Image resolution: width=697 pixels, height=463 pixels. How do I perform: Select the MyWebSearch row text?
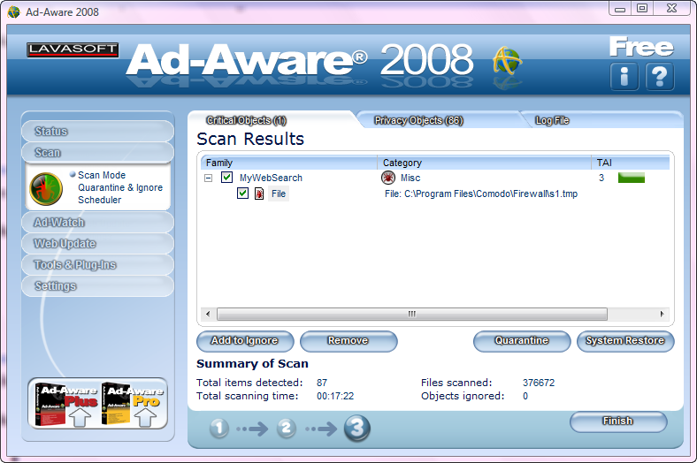(x=271, y=178)
